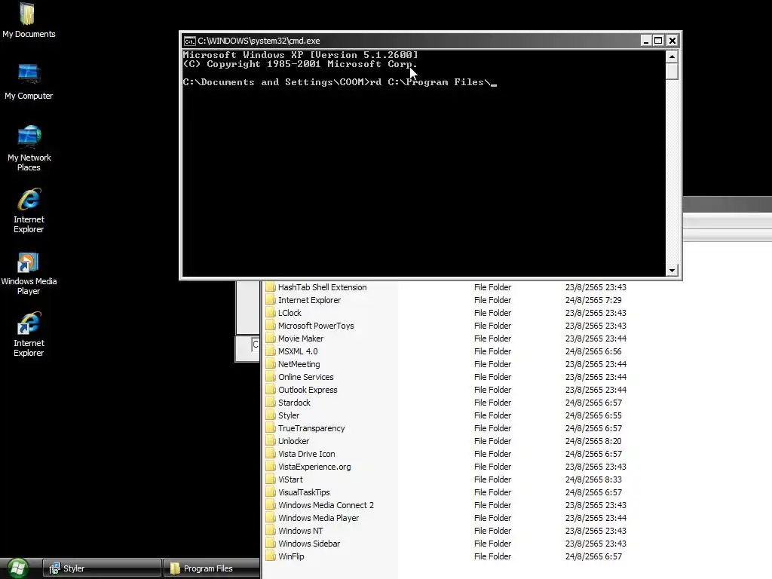Viewport: 772px width, 579px height.
Task: Open My Network Places desktop icon
Action: (x=29, y=148)
